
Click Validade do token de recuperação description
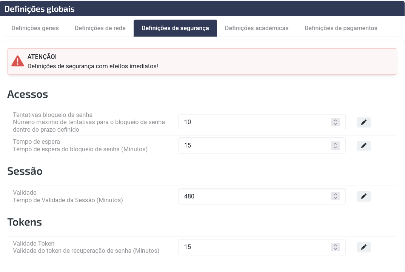(86, 250)
